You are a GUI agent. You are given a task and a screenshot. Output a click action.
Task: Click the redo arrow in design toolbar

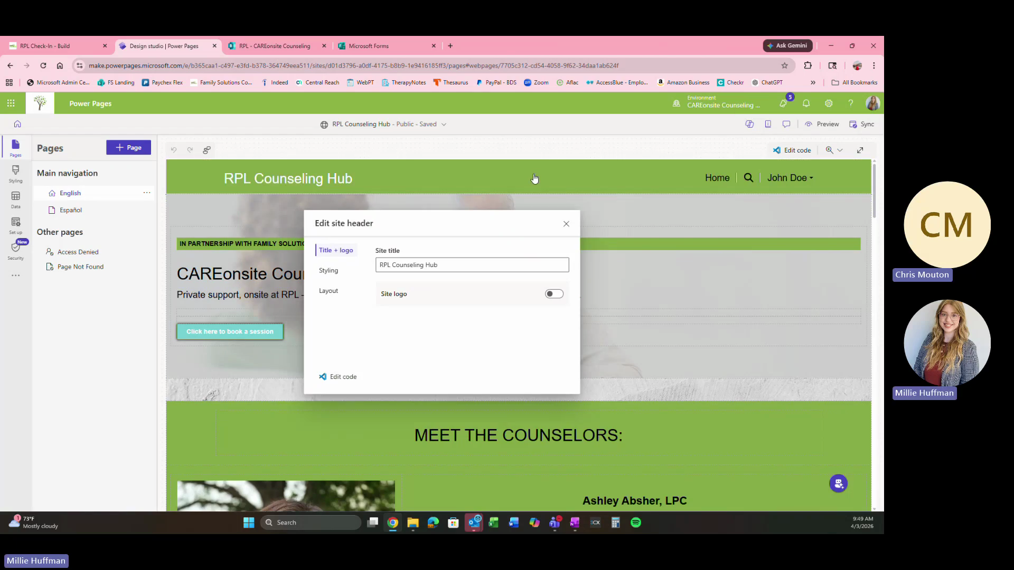[190, 150]
